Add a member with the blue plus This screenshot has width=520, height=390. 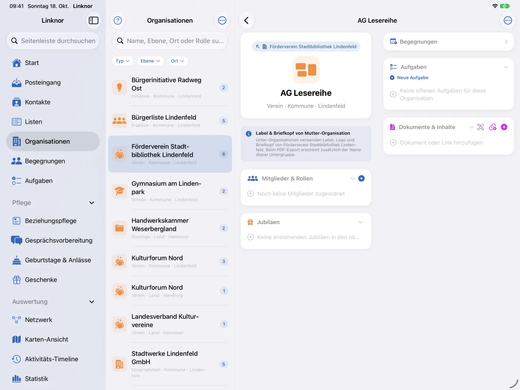(x=361, y=179)
